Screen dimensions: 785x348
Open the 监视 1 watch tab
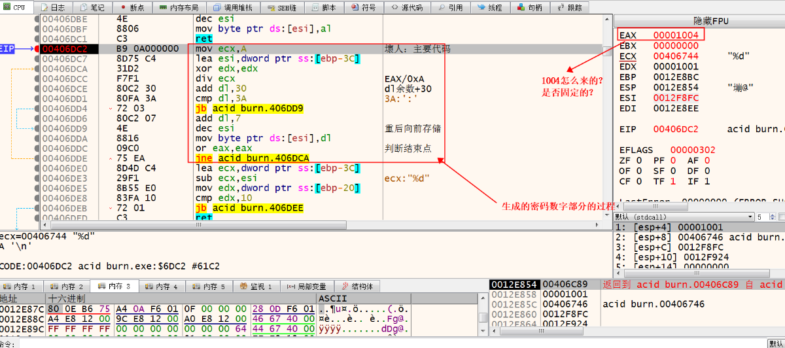[257, 287]
